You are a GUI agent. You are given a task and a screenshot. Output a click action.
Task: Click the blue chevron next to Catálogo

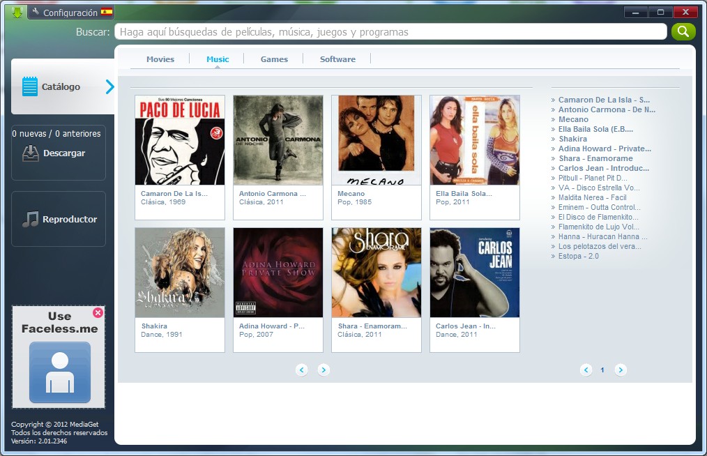click(x=110, y=86)
